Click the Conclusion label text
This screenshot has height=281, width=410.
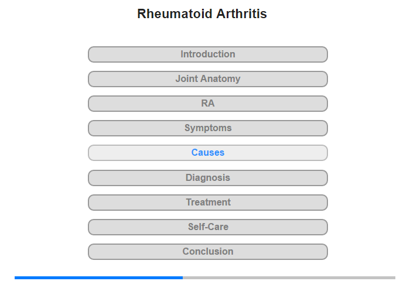tap(208, 252)
